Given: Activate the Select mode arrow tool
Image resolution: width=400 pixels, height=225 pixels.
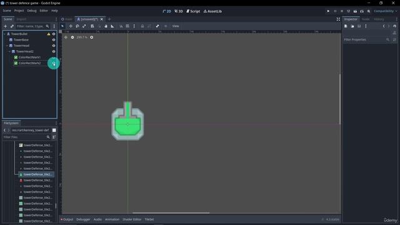Looking at the screenshot, I should tap(62, 26).
